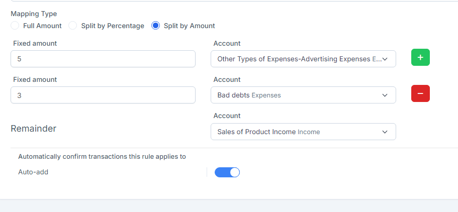Screen dimensions: 458x212
Task: Click the Split by Percentage text label
Action: (113, 26)
